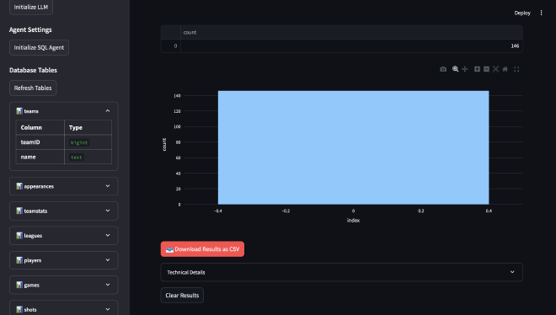This screenshot has height=315, width=556.
Task: Click Initialize SQL Agent button
Action: [39, 47]
